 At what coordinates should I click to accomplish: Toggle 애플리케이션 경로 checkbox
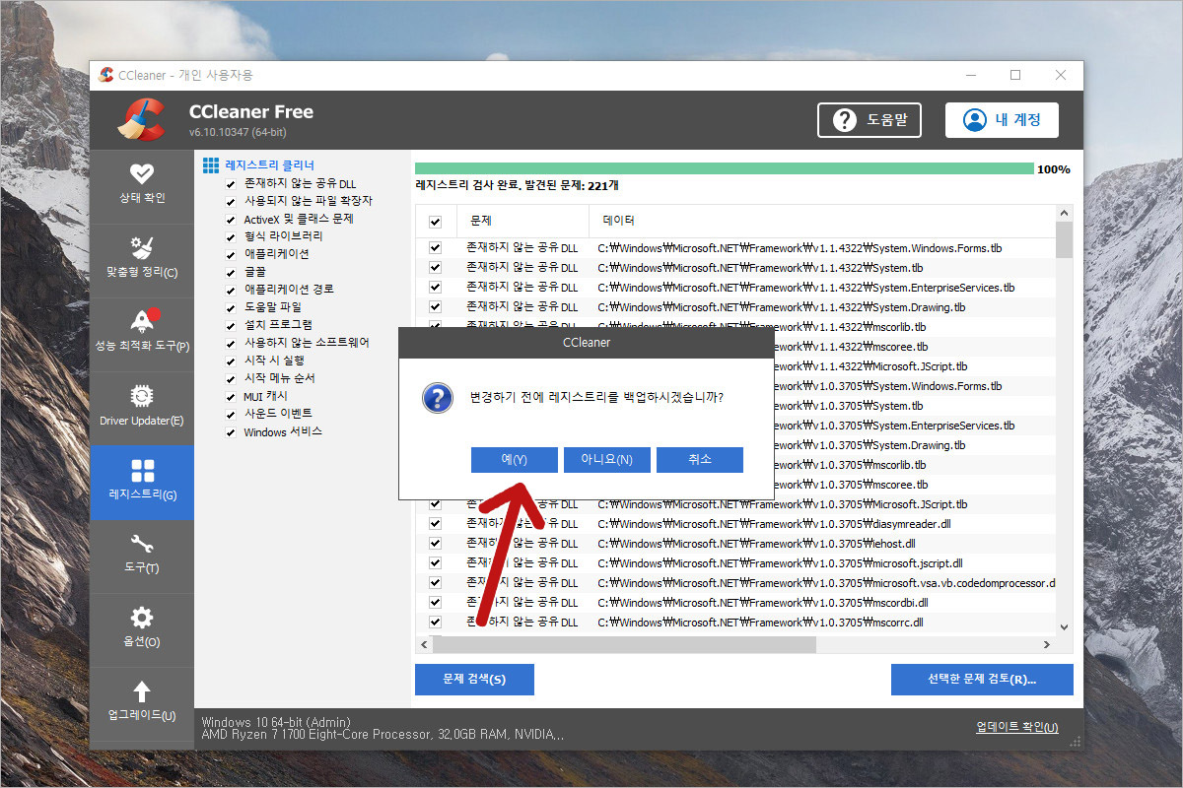(230, 290)
